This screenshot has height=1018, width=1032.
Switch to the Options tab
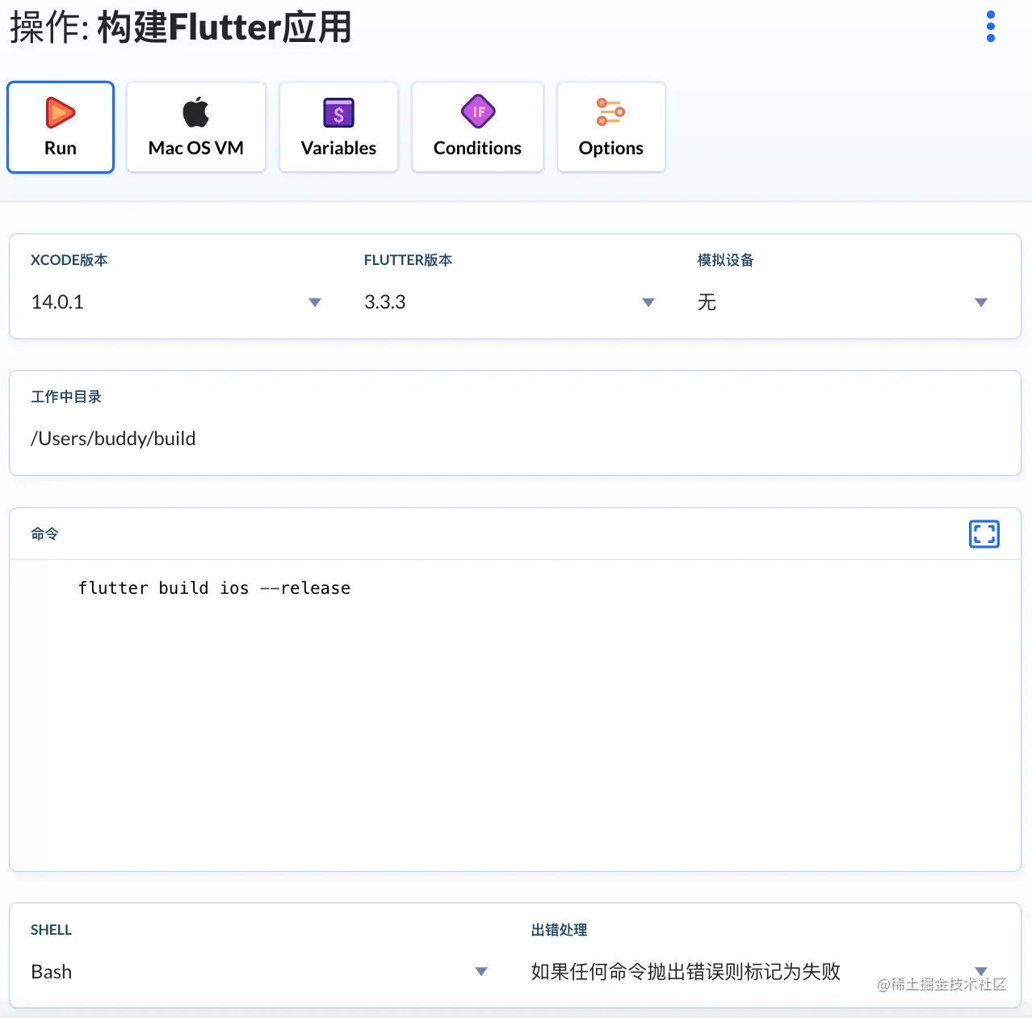pyautogui.click(x=611, y=127)
